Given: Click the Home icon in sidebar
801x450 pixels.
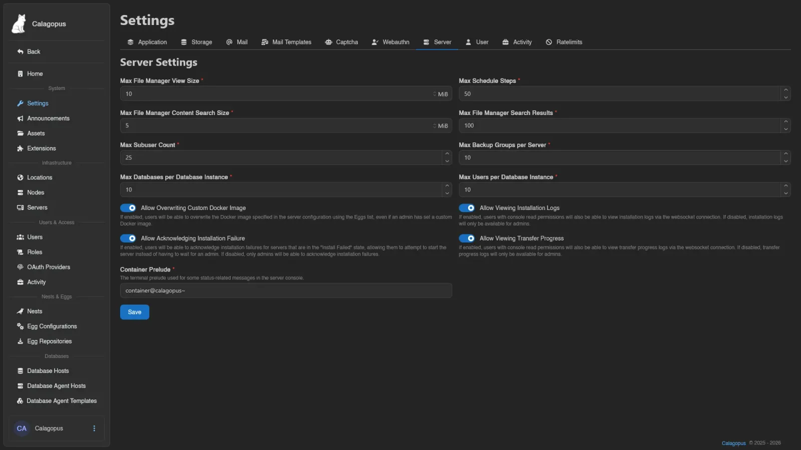Looking at the screenshot, I should [x=21, y=73].
